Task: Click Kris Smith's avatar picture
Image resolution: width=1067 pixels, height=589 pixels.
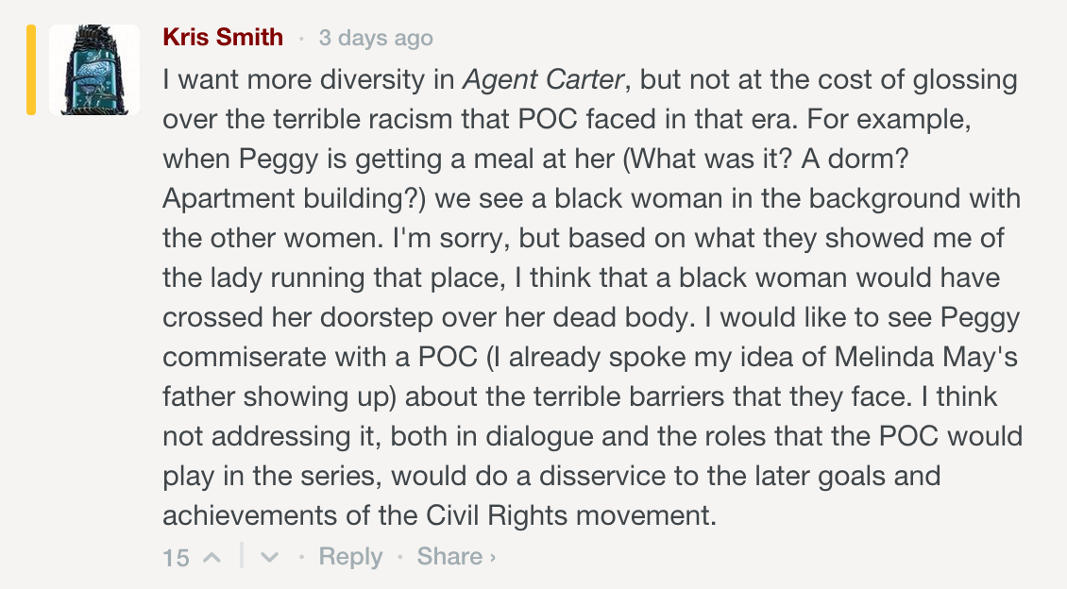Action: (x=94, y=70)
